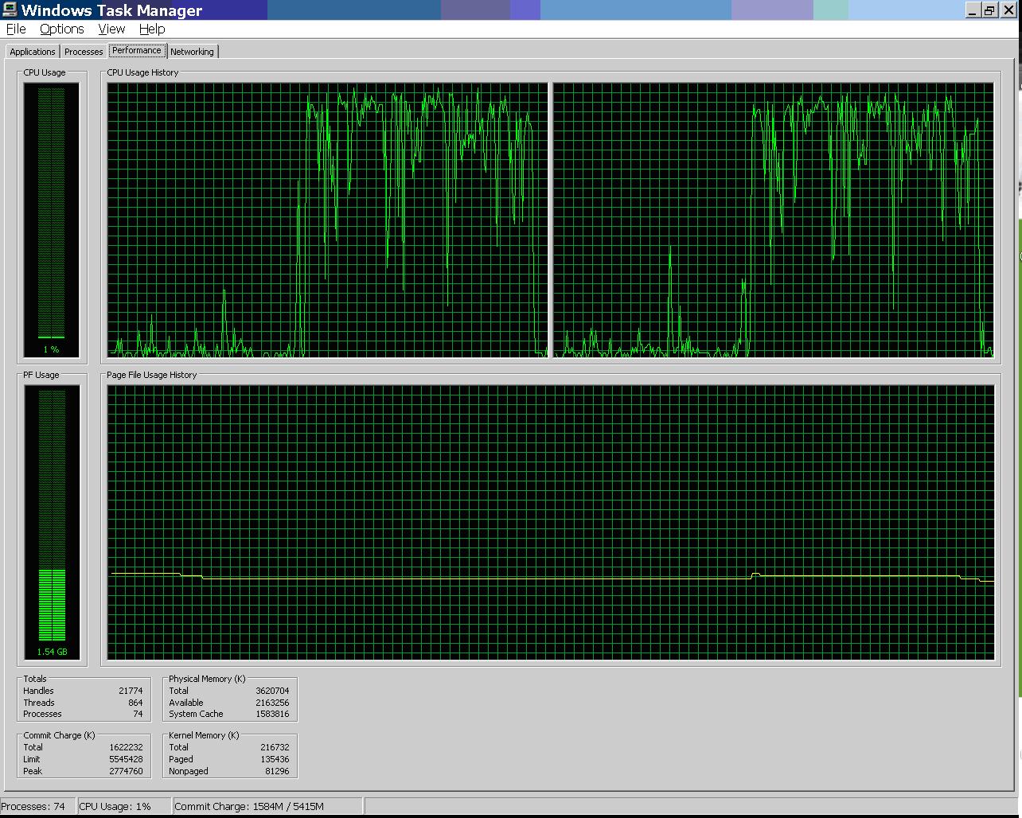
Task: Switch to the Applications tab
Action: point(33,52)
